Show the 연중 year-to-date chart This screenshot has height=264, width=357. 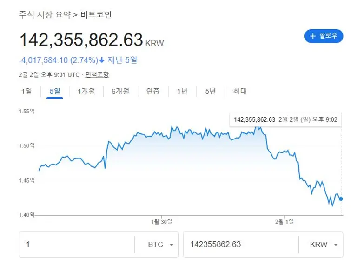pos(153,91)
